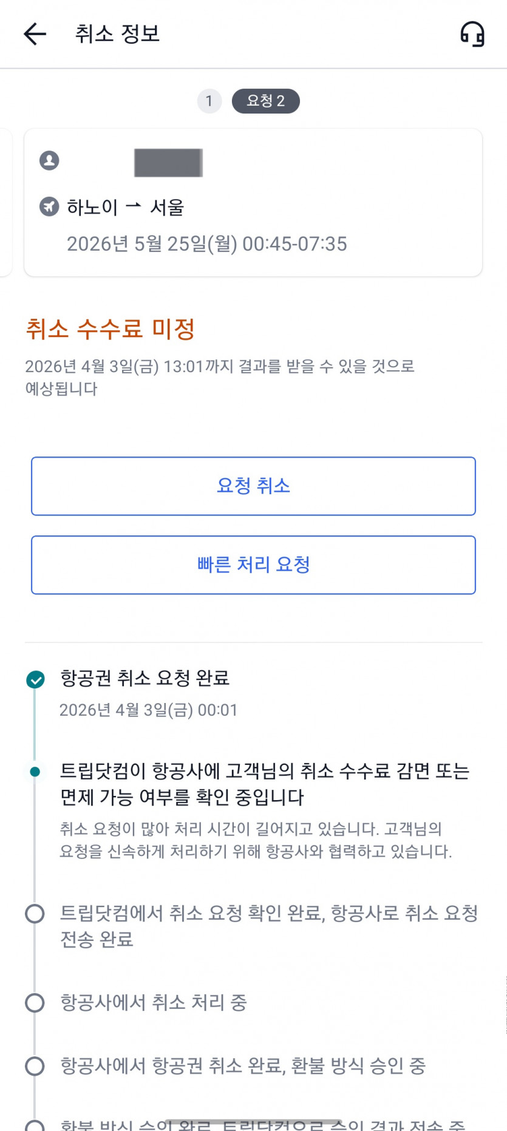507x1131 pixels.
Task: Tap the 취소 수수료 미정 heading
Action: pyautogui.click(x=110, y=329)
